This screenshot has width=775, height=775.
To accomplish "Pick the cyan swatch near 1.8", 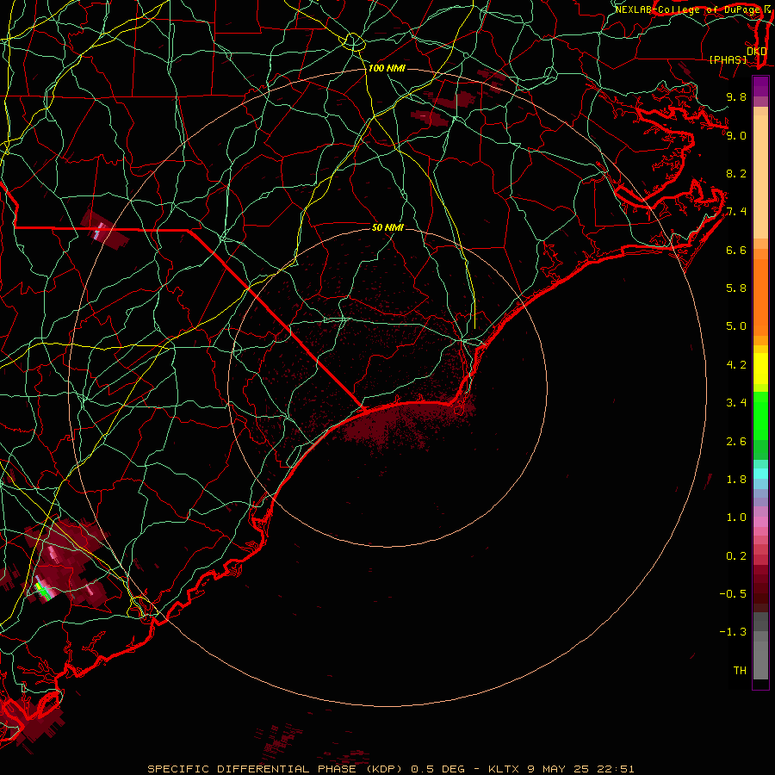I will click(760, 474).
